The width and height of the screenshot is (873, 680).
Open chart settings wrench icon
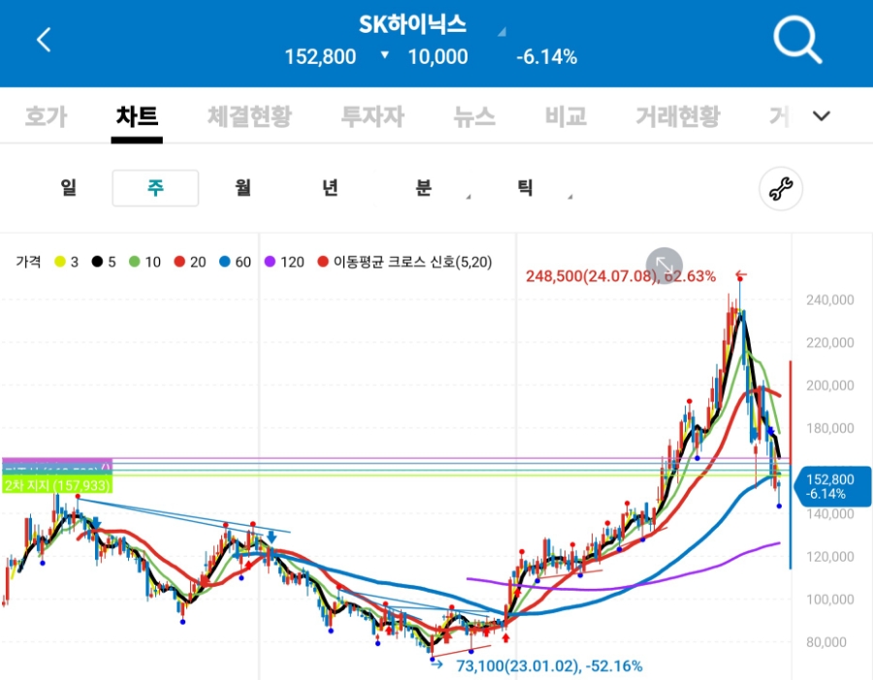click(781, 188)
